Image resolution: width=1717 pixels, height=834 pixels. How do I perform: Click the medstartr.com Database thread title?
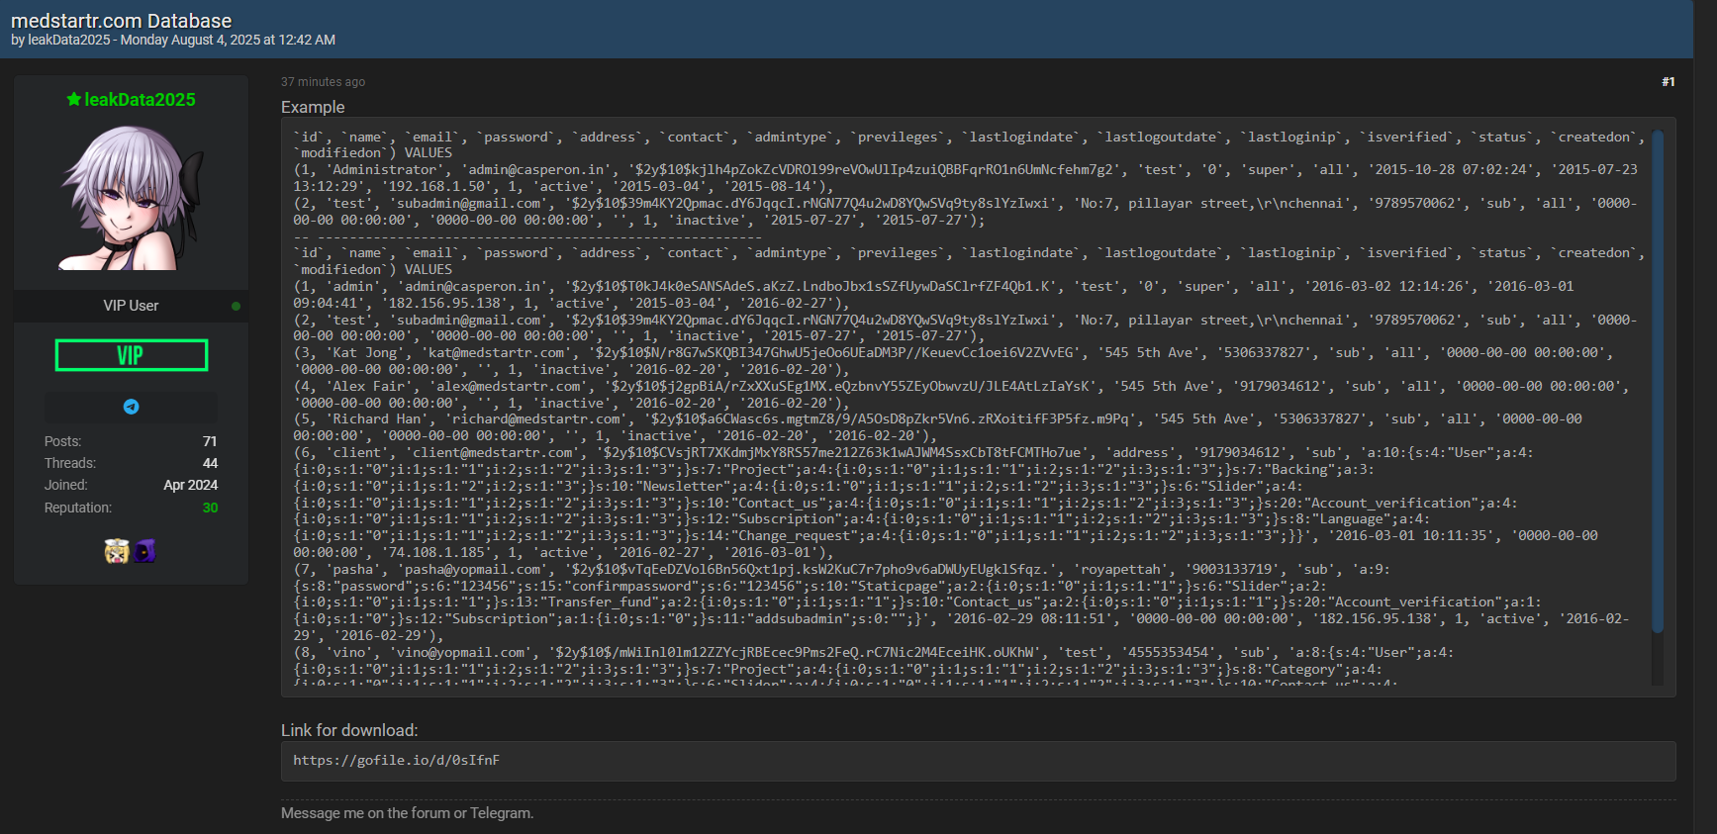pyautogui.click(x=121, y=20)
